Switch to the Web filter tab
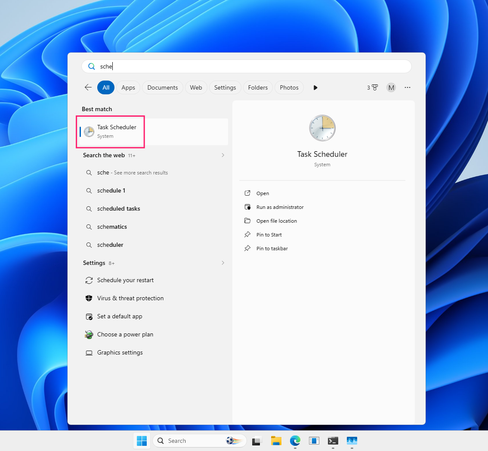The width and height of the screenshot is (488, 451). click(196, 87)
